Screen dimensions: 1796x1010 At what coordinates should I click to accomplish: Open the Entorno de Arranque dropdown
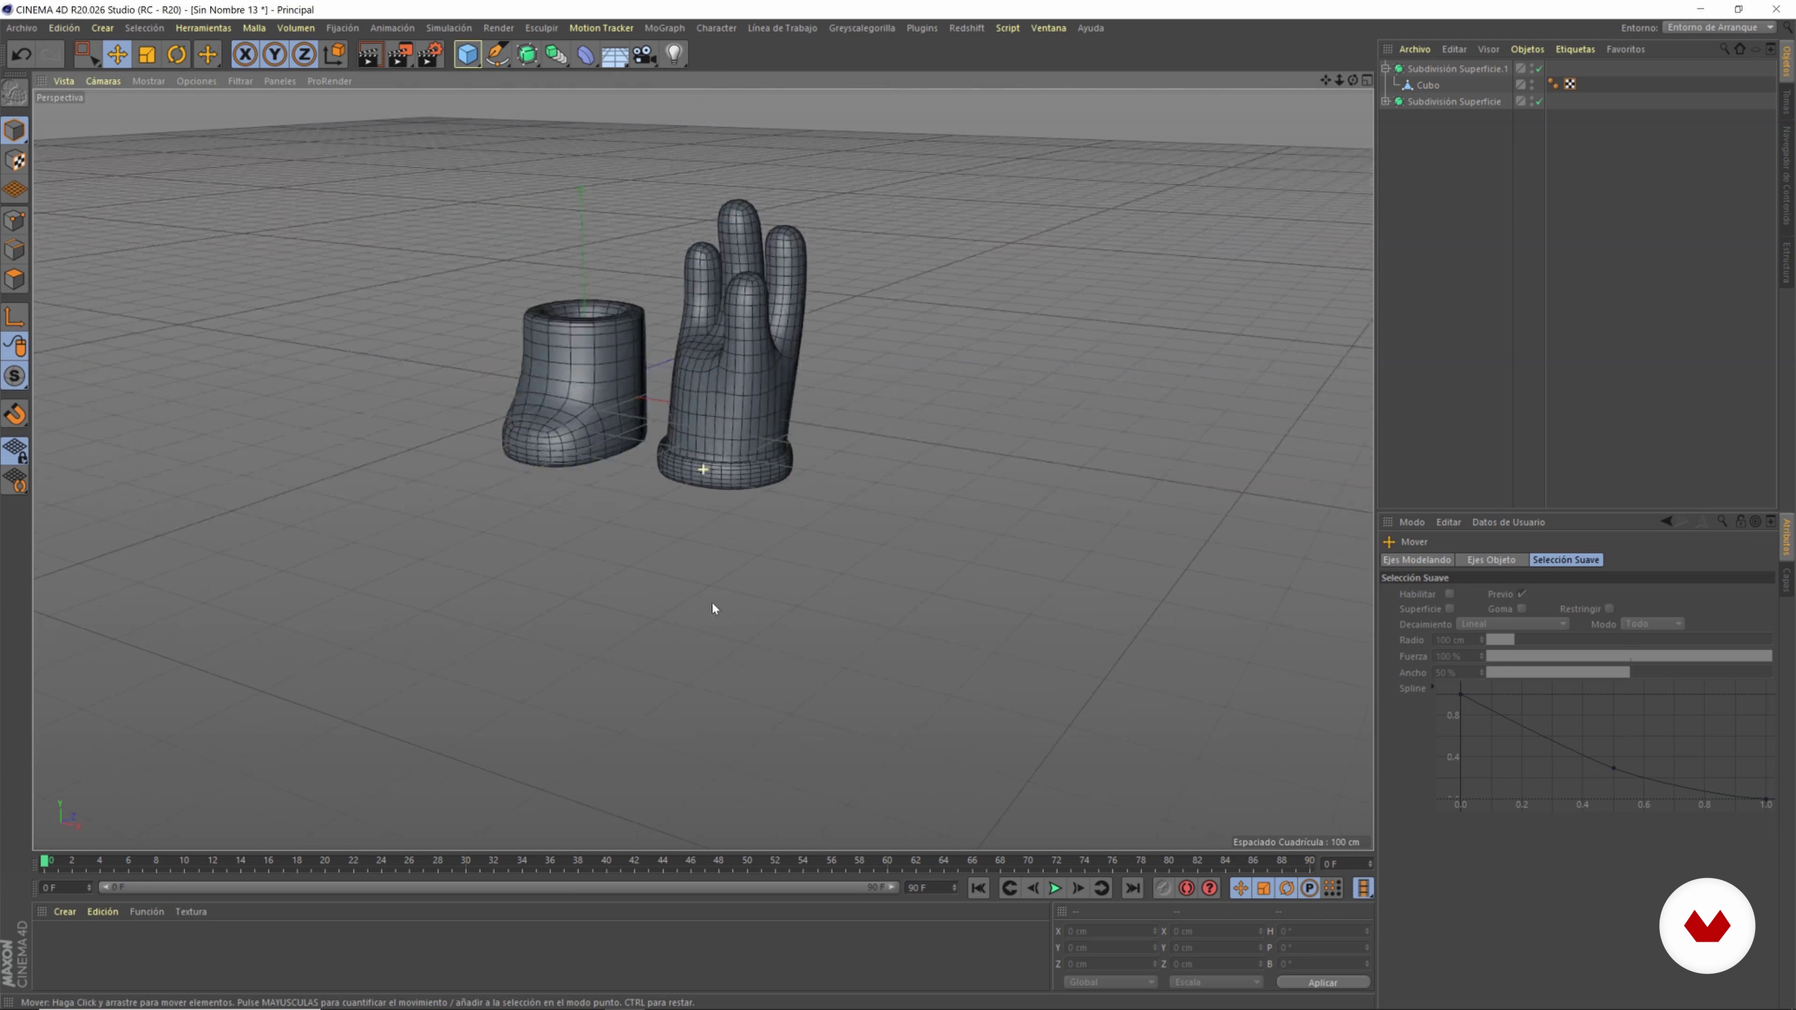(x=1719, y=27)
